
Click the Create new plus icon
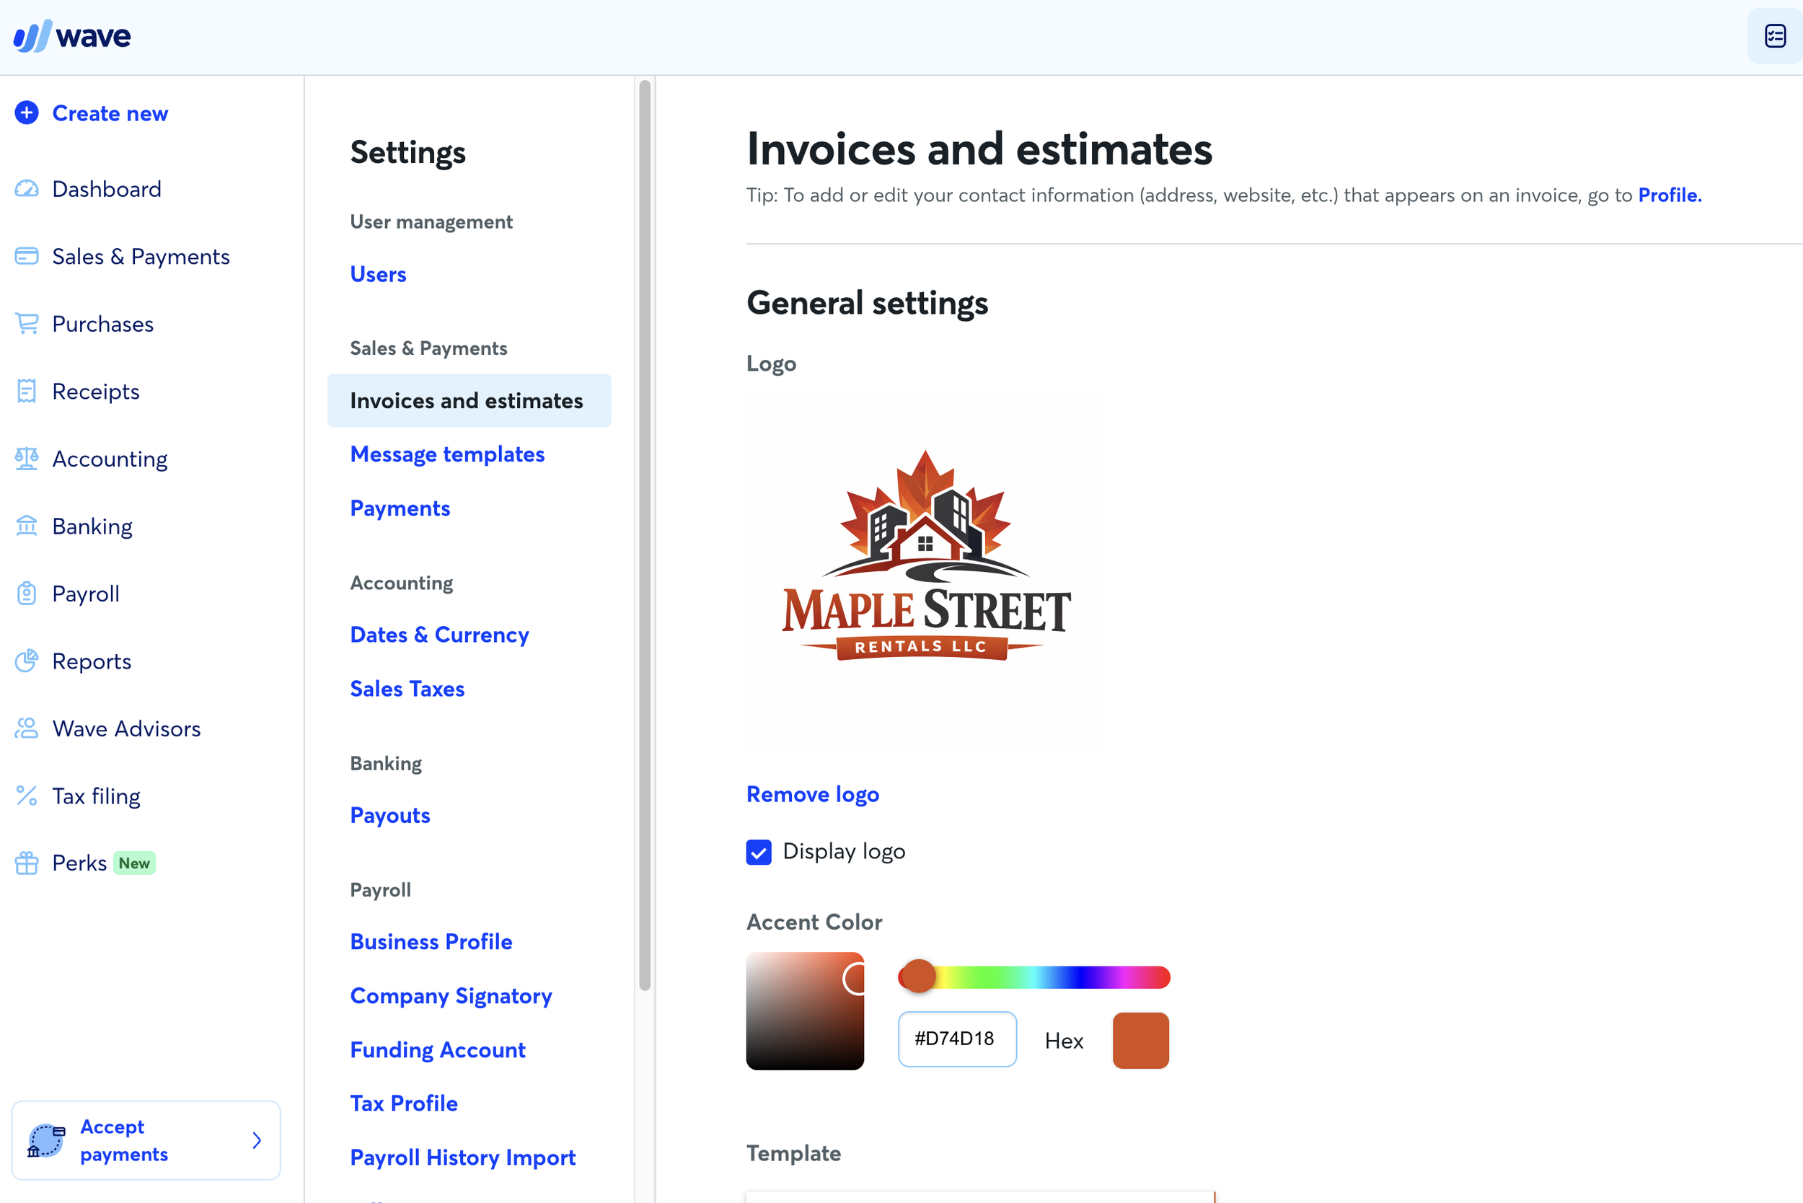[x=27, y=113]
